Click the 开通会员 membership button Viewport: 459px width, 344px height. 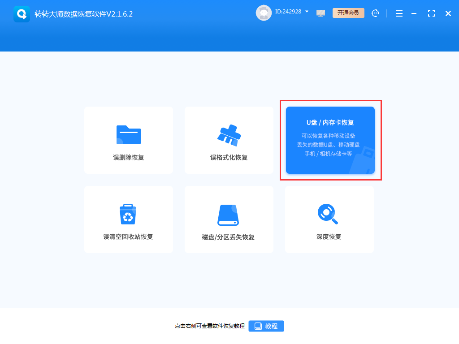coord(348,13)
